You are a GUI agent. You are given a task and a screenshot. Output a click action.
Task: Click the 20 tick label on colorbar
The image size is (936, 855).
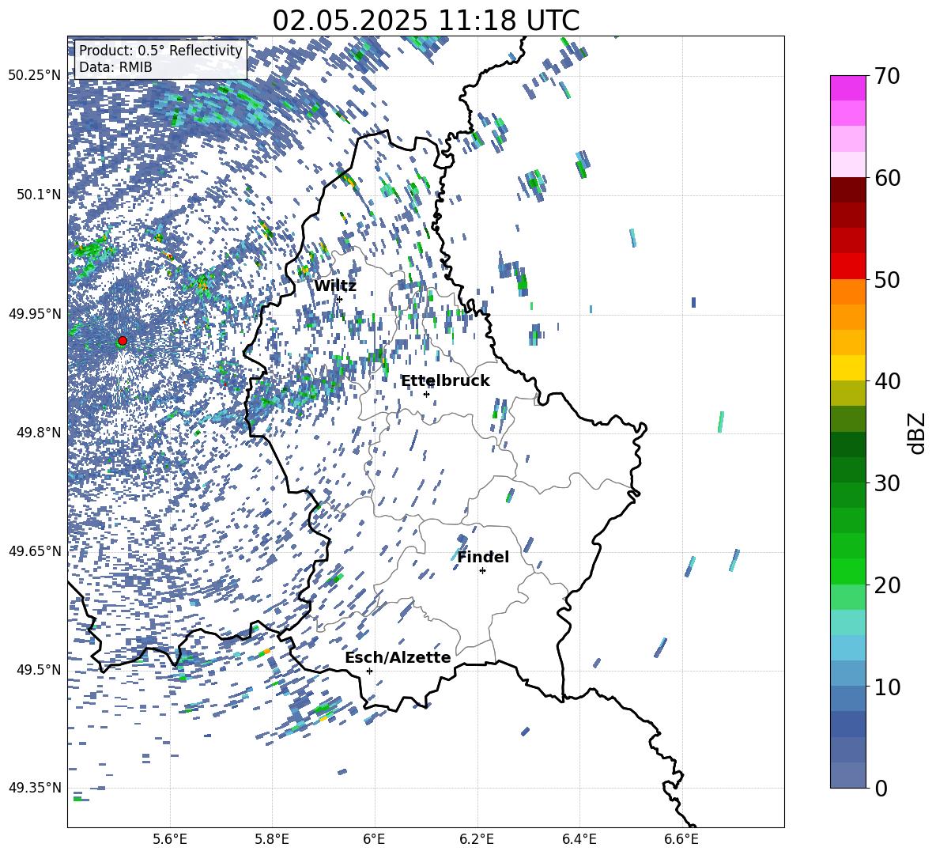886,585
